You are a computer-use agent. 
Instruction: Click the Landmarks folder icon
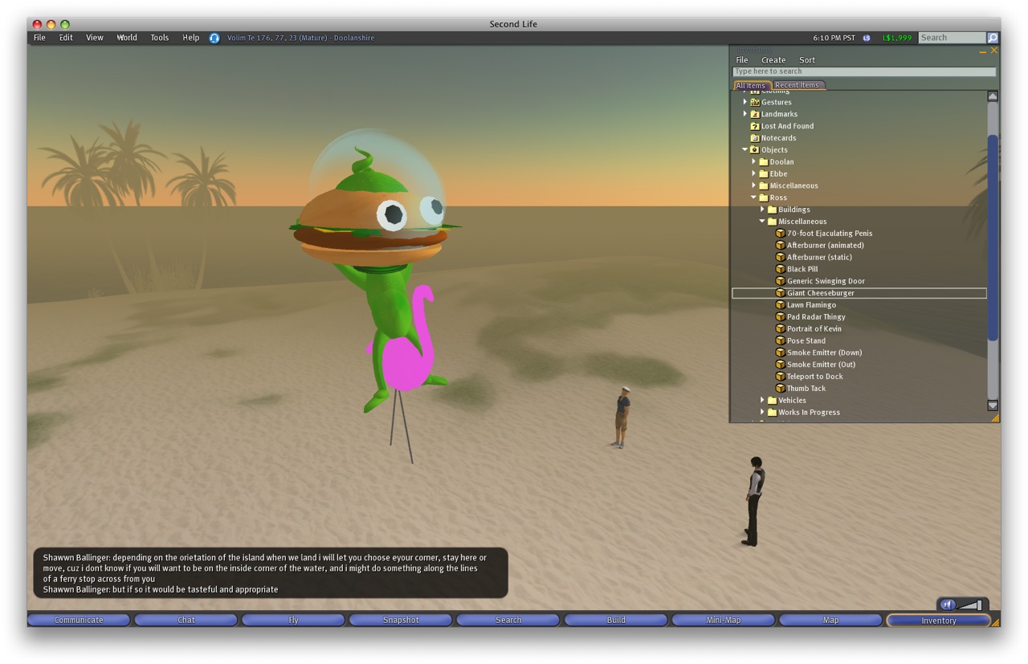pos(755,114)
